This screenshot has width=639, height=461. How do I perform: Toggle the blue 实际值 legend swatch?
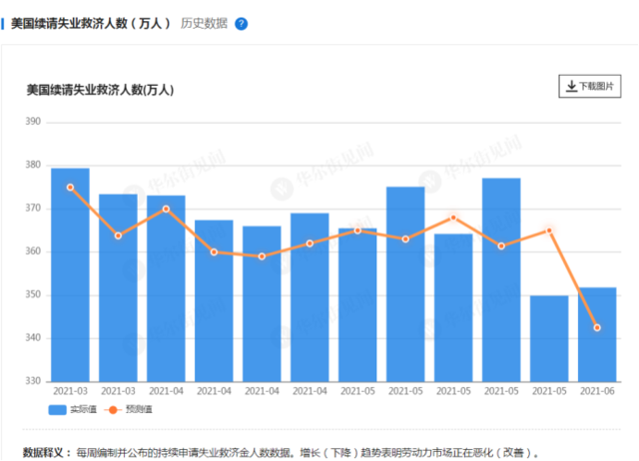(x=58, y=410)
